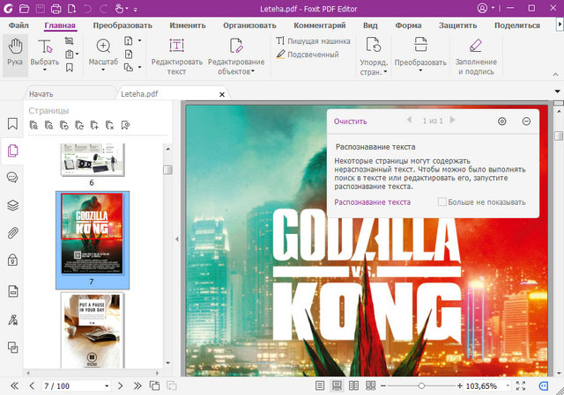Select the page 6 thumbnail
This screenshot has height=395, width=564.
pyautogui.click(x=92, y=158)
